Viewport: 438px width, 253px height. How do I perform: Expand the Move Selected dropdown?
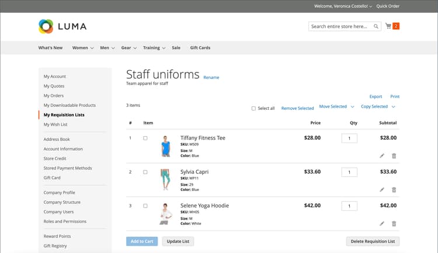(x=336, y=107)
